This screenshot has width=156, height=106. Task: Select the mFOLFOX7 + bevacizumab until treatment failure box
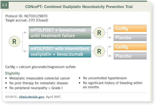click(x=60, y=33)
